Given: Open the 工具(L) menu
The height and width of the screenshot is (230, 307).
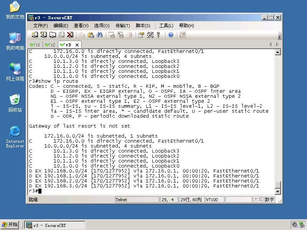Looking at the screenshot, I should pyautogui.click(x=166, y=26).
